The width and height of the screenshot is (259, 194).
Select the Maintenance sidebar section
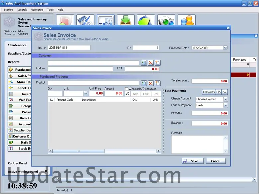17,45
